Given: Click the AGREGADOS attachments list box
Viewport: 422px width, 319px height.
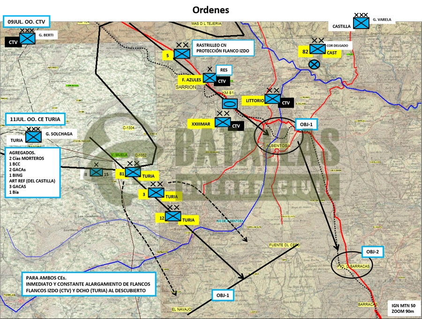Looking at the screenshot, I should click(32, 172).
